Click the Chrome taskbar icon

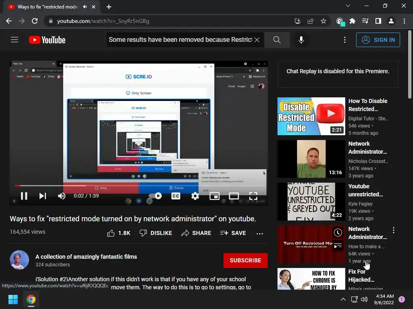[31, 299]
